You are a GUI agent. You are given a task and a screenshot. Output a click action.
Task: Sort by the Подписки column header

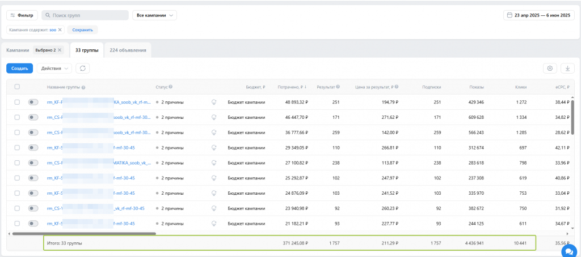432,87
